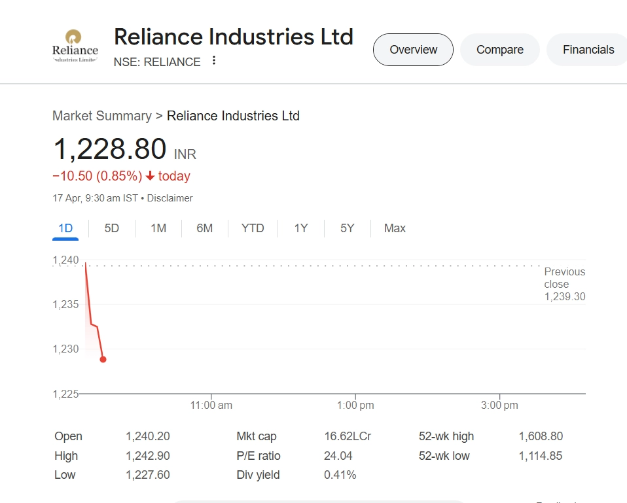The height and width of the screenshot is (503, 627).
Task: Choose the 6M chart range
Action: click(x=205, y=228)
